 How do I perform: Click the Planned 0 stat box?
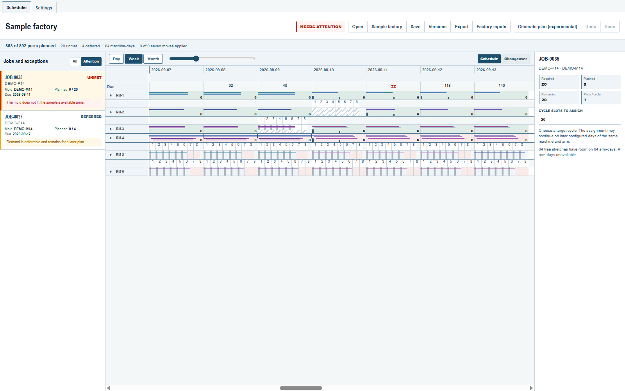[x=601, y=82]
